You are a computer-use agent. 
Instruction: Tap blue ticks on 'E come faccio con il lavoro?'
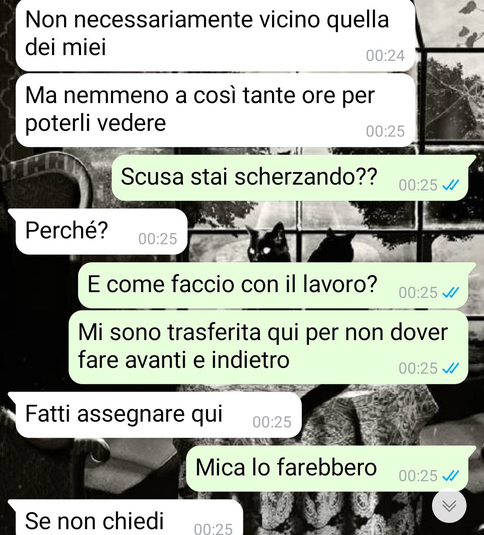(x=450, y=293)
